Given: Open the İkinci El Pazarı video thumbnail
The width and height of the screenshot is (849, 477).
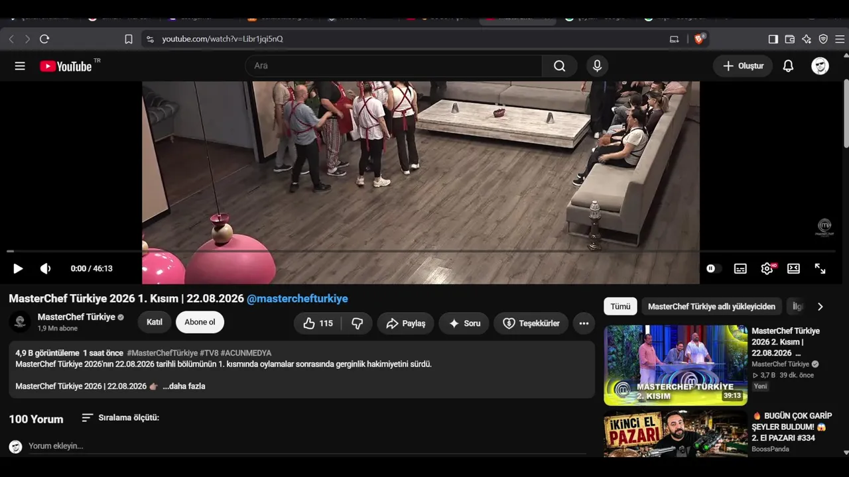Looking at the screenshot, I should coord(675,434).
